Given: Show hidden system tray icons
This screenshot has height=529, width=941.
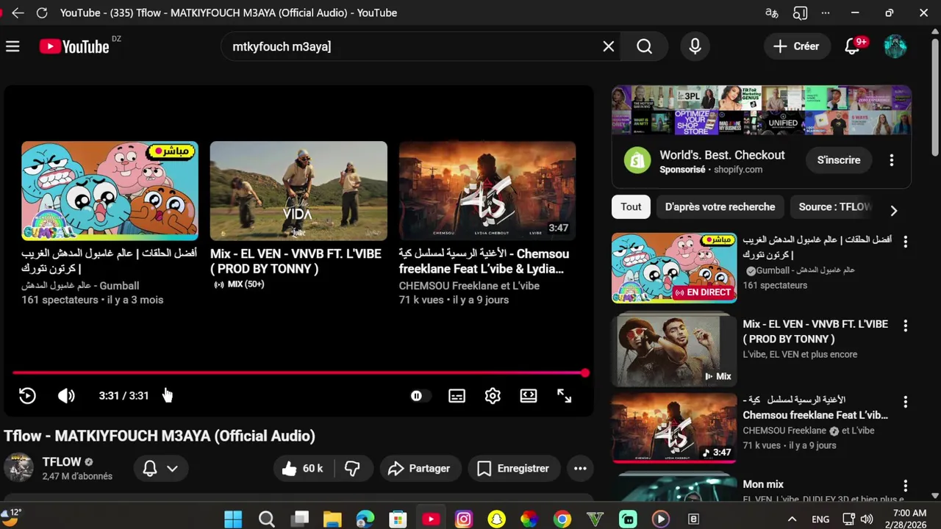Looking at the screenshot, I should pyautogui.click(x=792, y=519).
